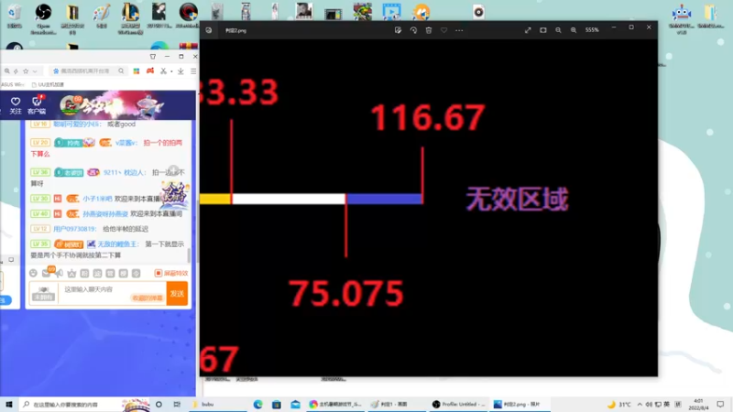Zoom out of the image in Photos
733x412 pixels.
coord(558,30)
